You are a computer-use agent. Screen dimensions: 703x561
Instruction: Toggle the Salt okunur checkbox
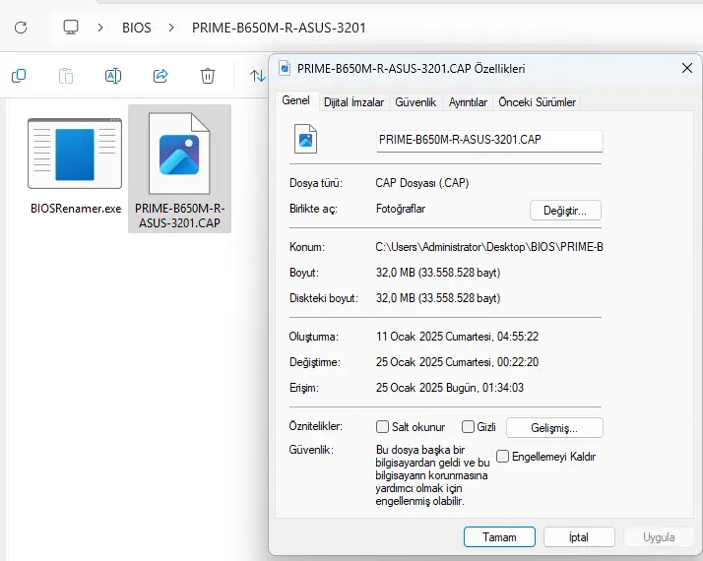pos(382,426)
